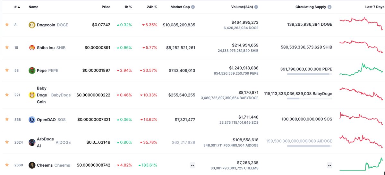This screenshot has width=385, height=175.
Task: Open Pepe's green 7-day sparkline chart
Action: click(361, 69)
